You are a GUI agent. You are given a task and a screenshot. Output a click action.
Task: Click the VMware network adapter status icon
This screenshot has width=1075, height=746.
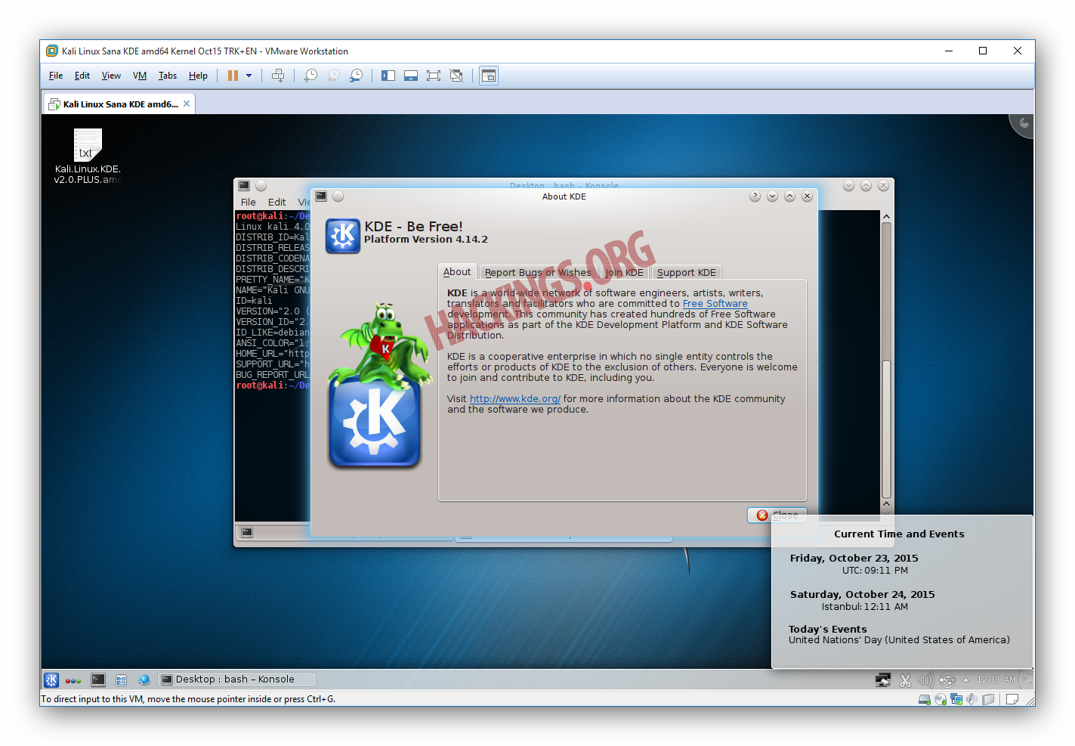click(956, 699)
